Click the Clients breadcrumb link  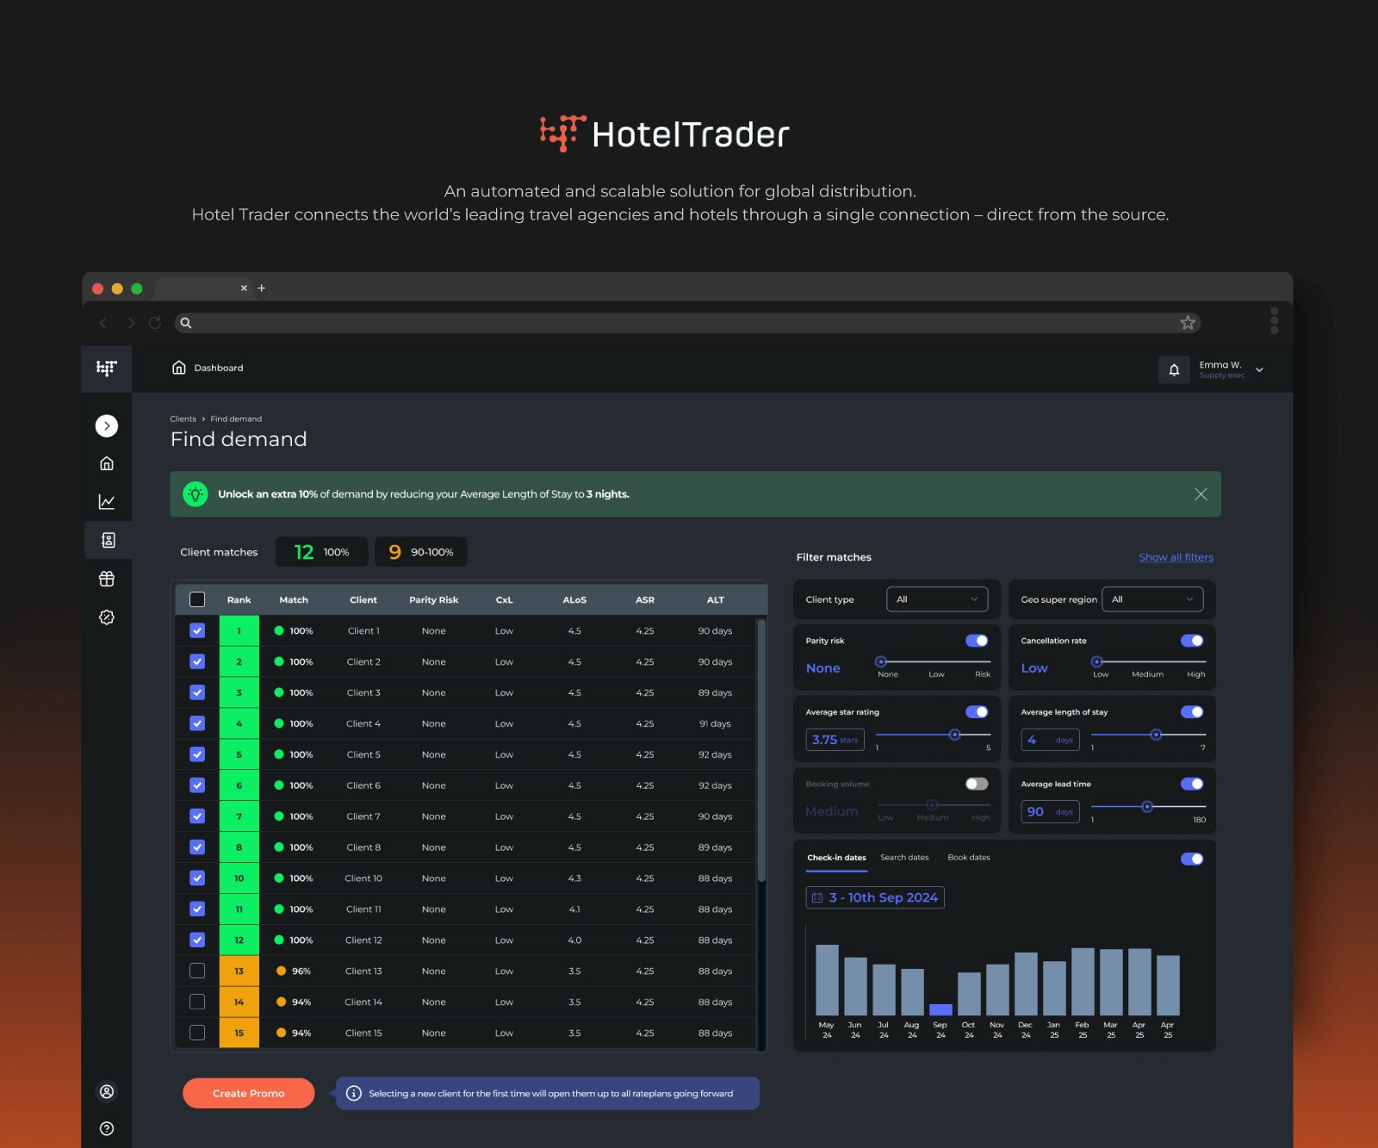pos(183,419)
